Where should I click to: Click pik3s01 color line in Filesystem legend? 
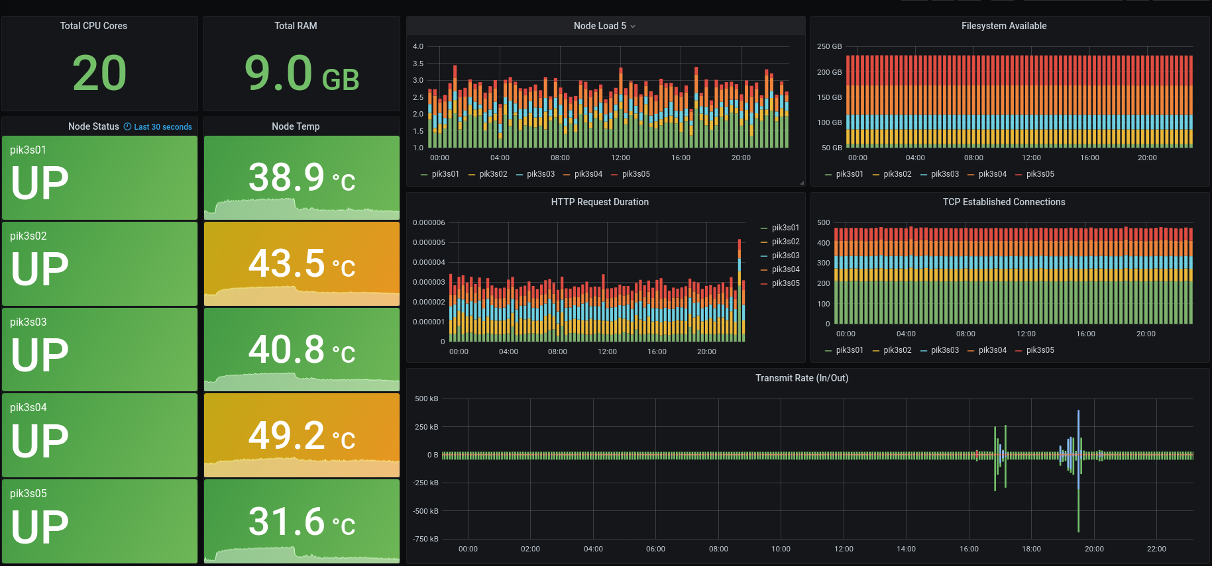tap(828, 175)
